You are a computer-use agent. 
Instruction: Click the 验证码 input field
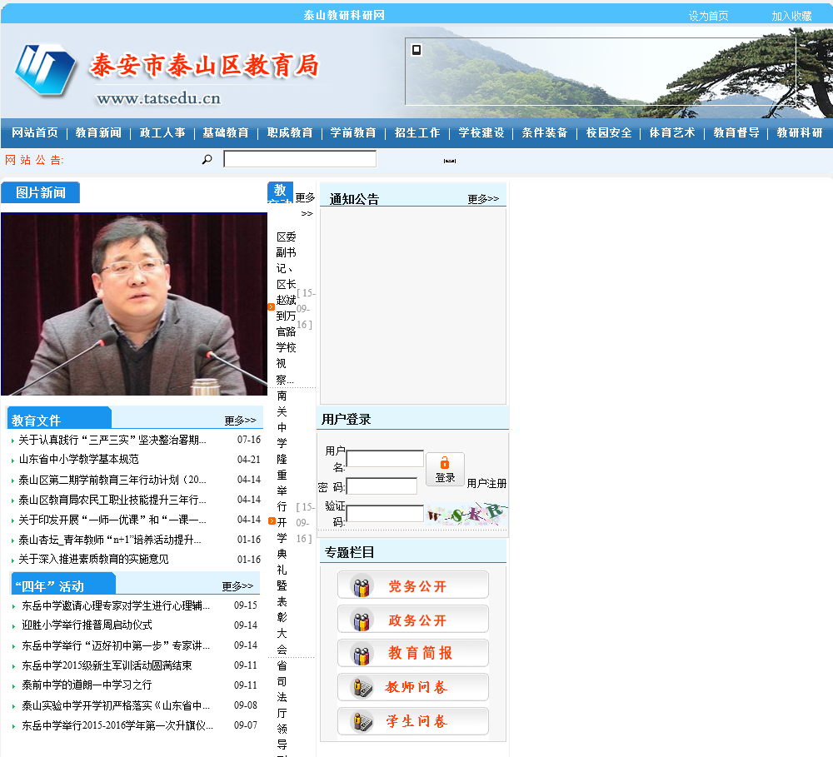tap(385, 514)
